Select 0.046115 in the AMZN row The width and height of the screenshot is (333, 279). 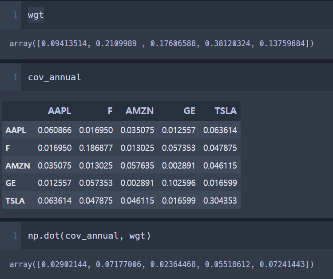pyautogui.click(x=220, y=165)
